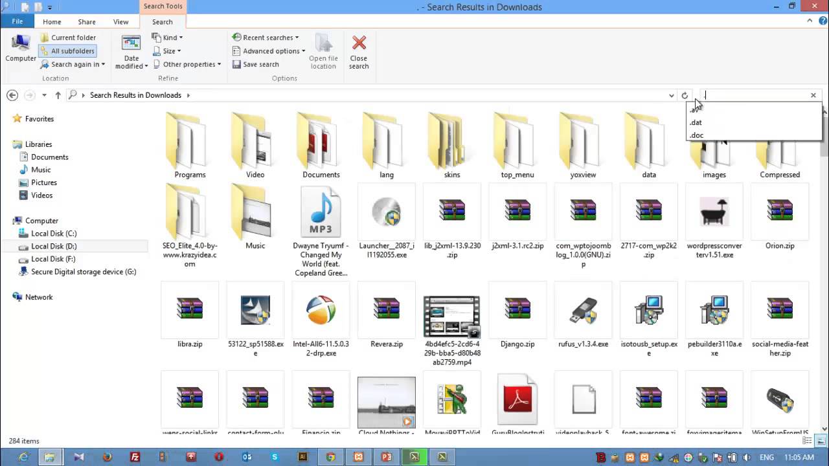The height and width of the screenshot is (466, 829).
Task: Select isotousb_setup.exe icon
Action: coord(649,310)
